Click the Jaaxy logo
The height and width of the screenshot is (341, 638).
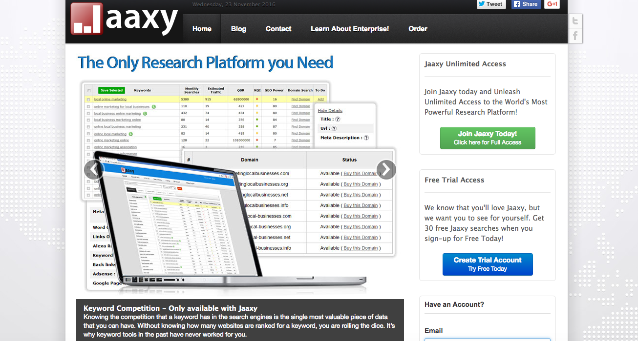coord(124,19)
